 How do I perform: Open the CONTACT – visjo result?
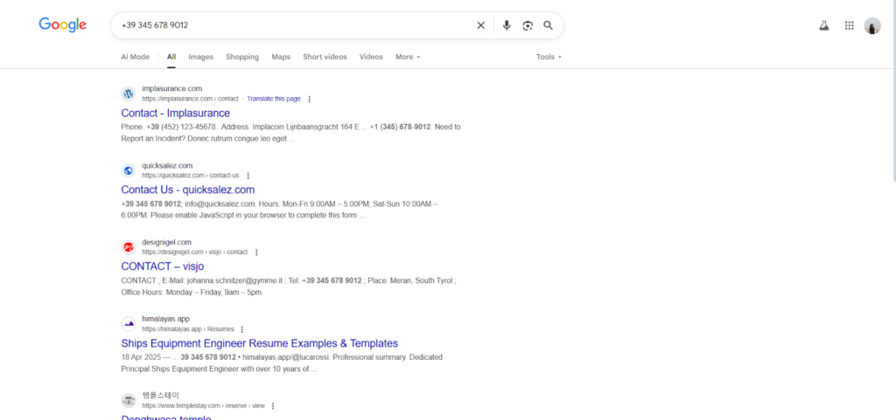click(162, 266)
